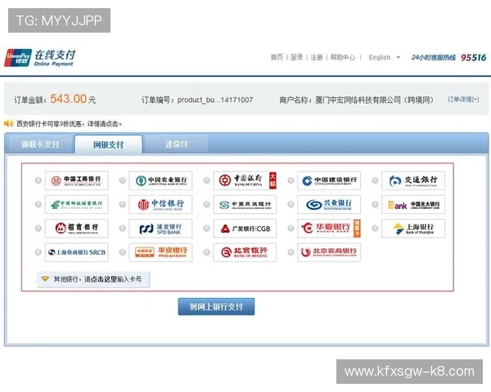Open the 注册 register link
Image resolution: width=491 pixels, height=392 pixels.
click(x=316, y=57)
